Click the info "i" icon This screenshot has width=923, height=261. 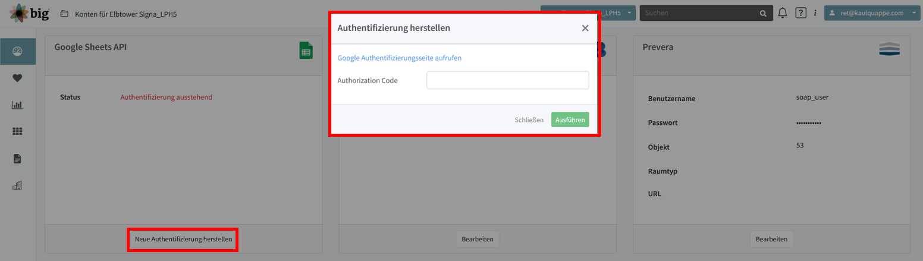[815, 12]
